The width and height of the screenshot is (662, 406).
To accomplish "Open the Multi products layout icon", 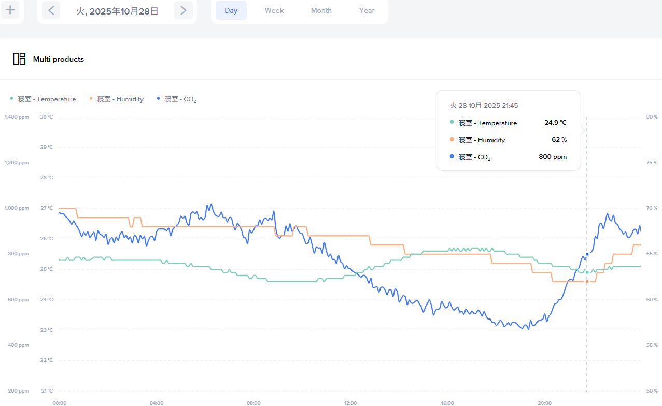I will coord(19,59).
